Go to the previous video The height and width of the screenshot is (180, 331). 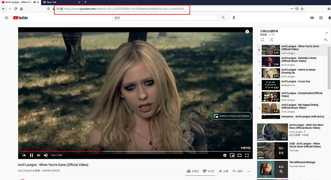24,155
